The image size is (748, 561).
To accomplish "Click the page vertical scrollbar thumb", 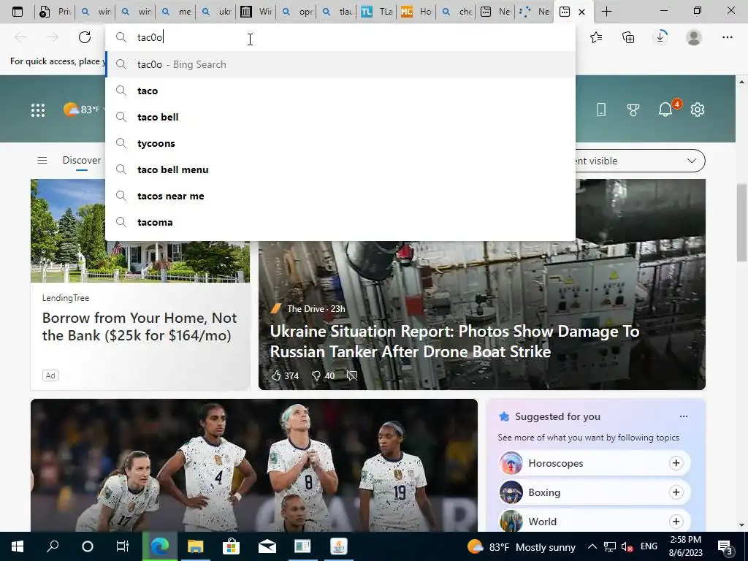I will click(741, 222).
